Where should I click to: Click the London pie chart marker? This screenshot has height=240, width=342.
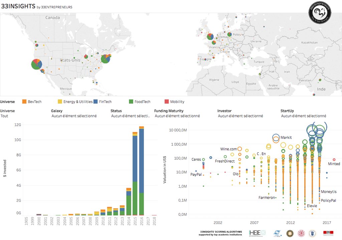pos(210,37)
